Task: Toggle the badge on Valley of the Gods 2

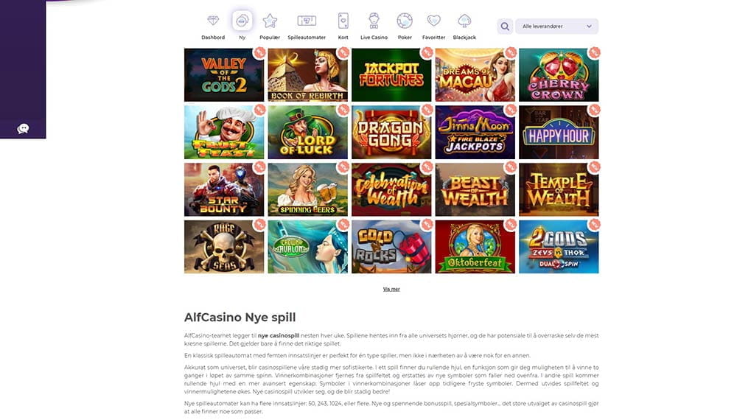Action: click(259, 52)
